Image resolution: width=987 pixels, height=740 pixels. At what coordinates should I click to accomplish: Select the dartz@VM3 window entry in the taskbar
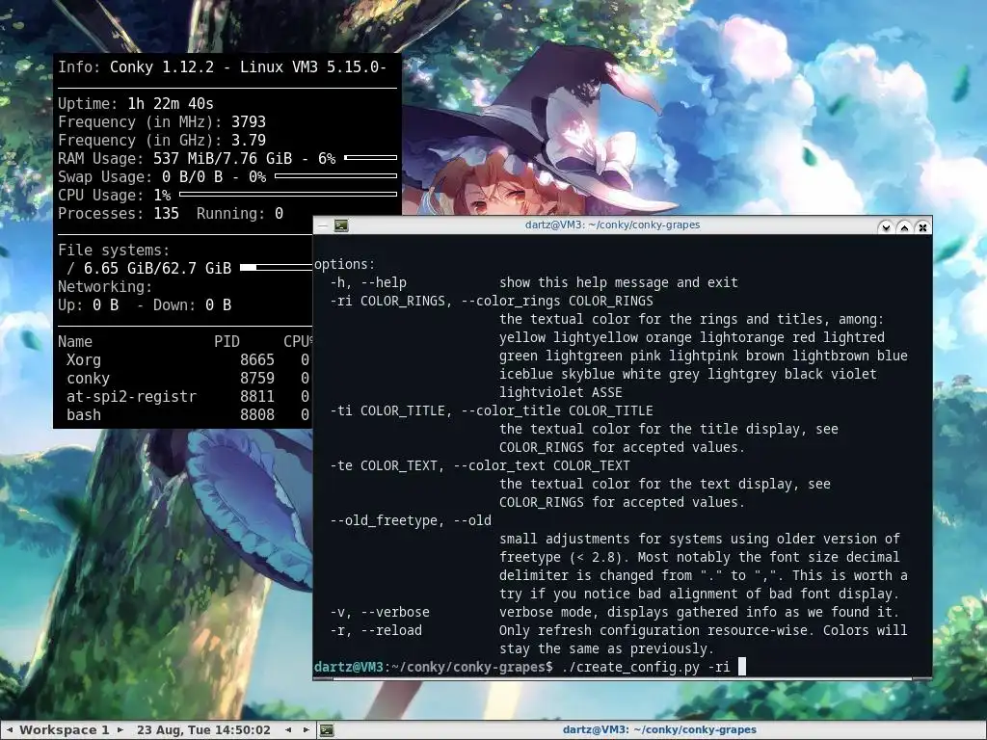659,730
